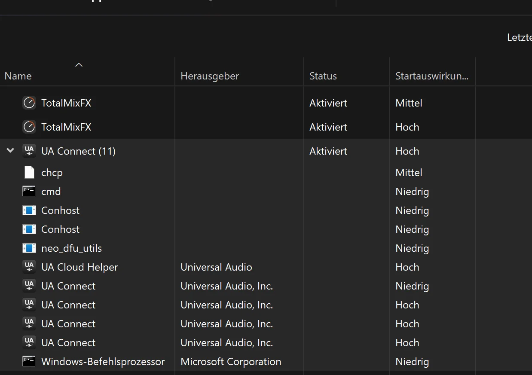Click the UA Cloud Helper icon
The image size is (532, 375).
29,267
